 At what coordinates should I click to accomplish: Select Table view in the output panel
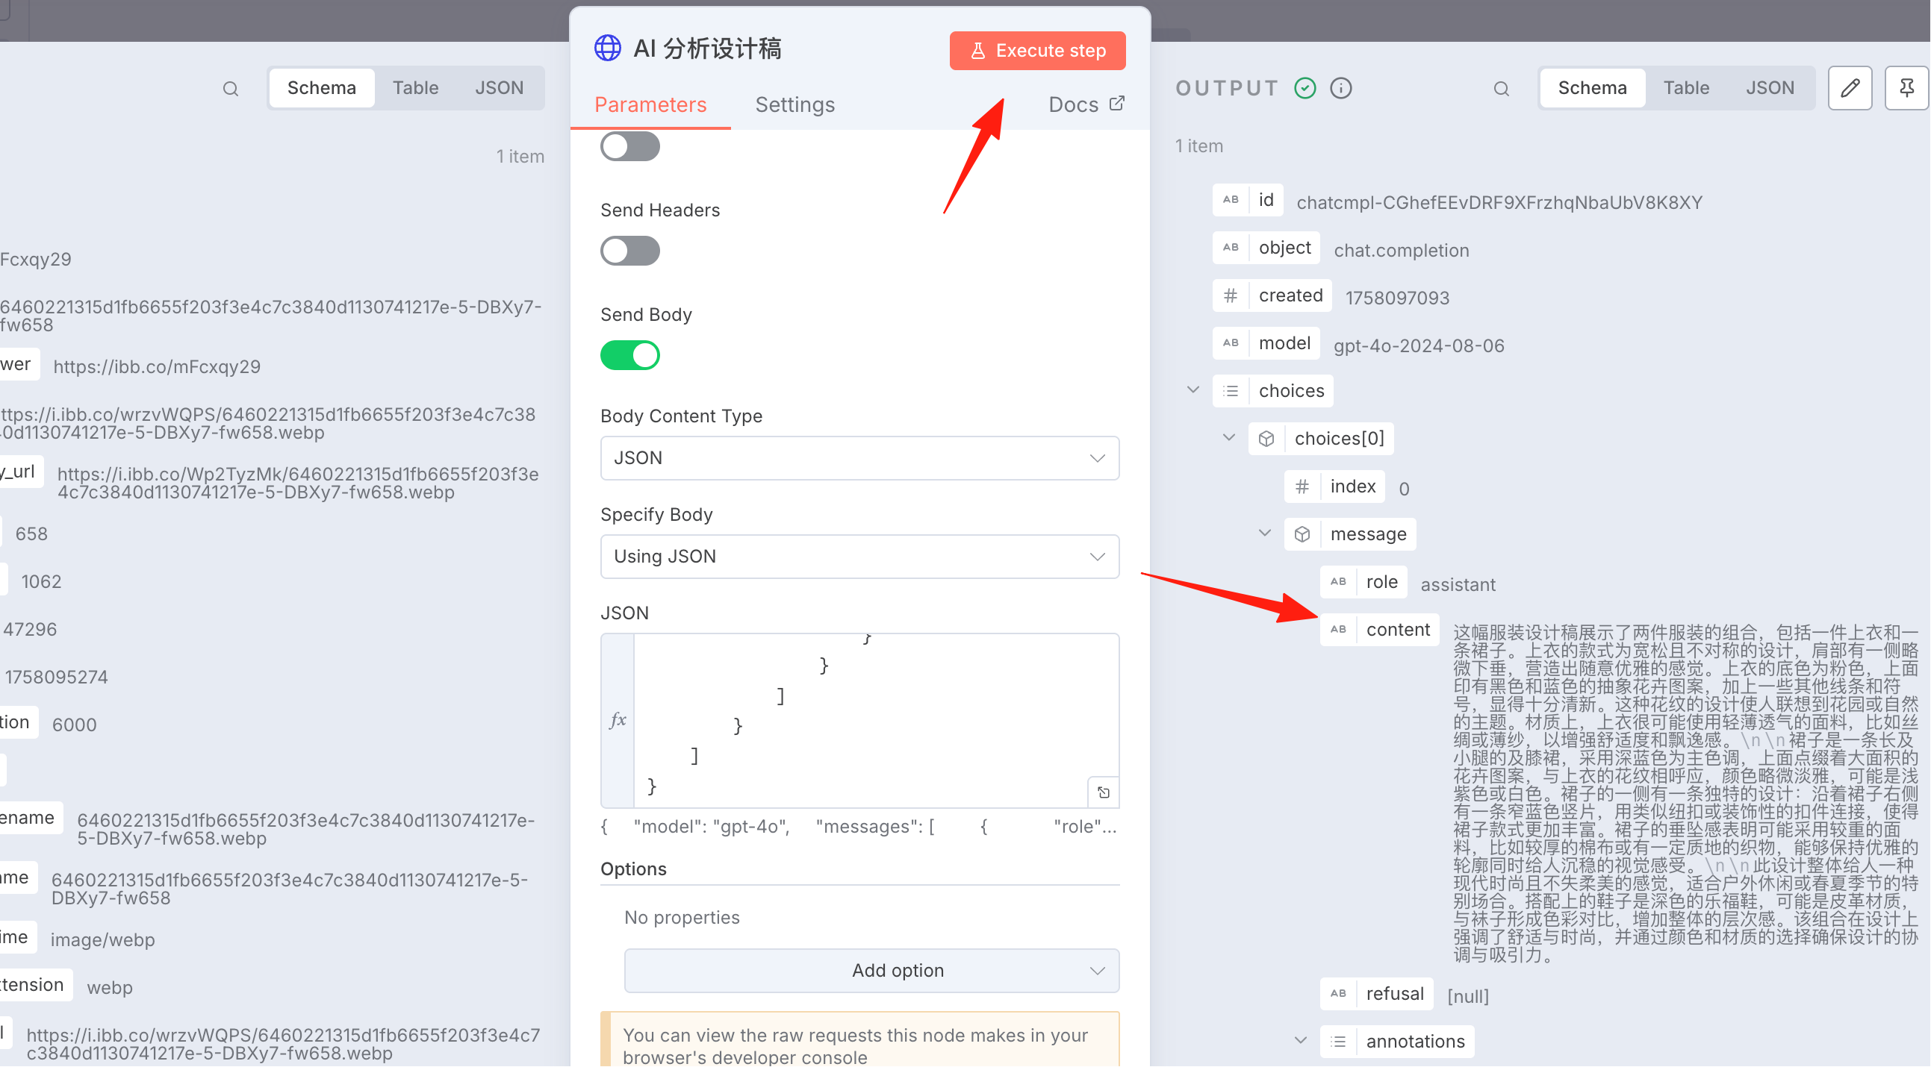pos(1687,87)
